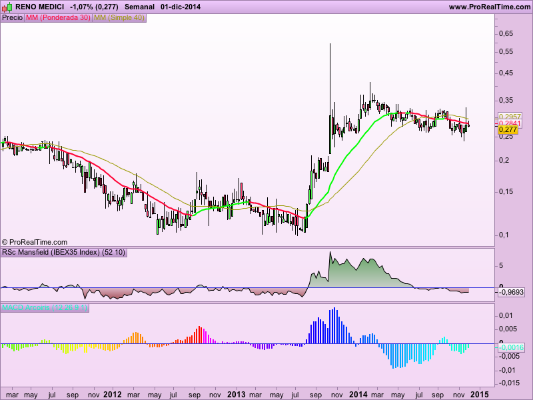Image resolution: width=533 pixels, height=400 pixels.
Task: Click the 0,65 price axis label
Action: (x=506, y=34)
